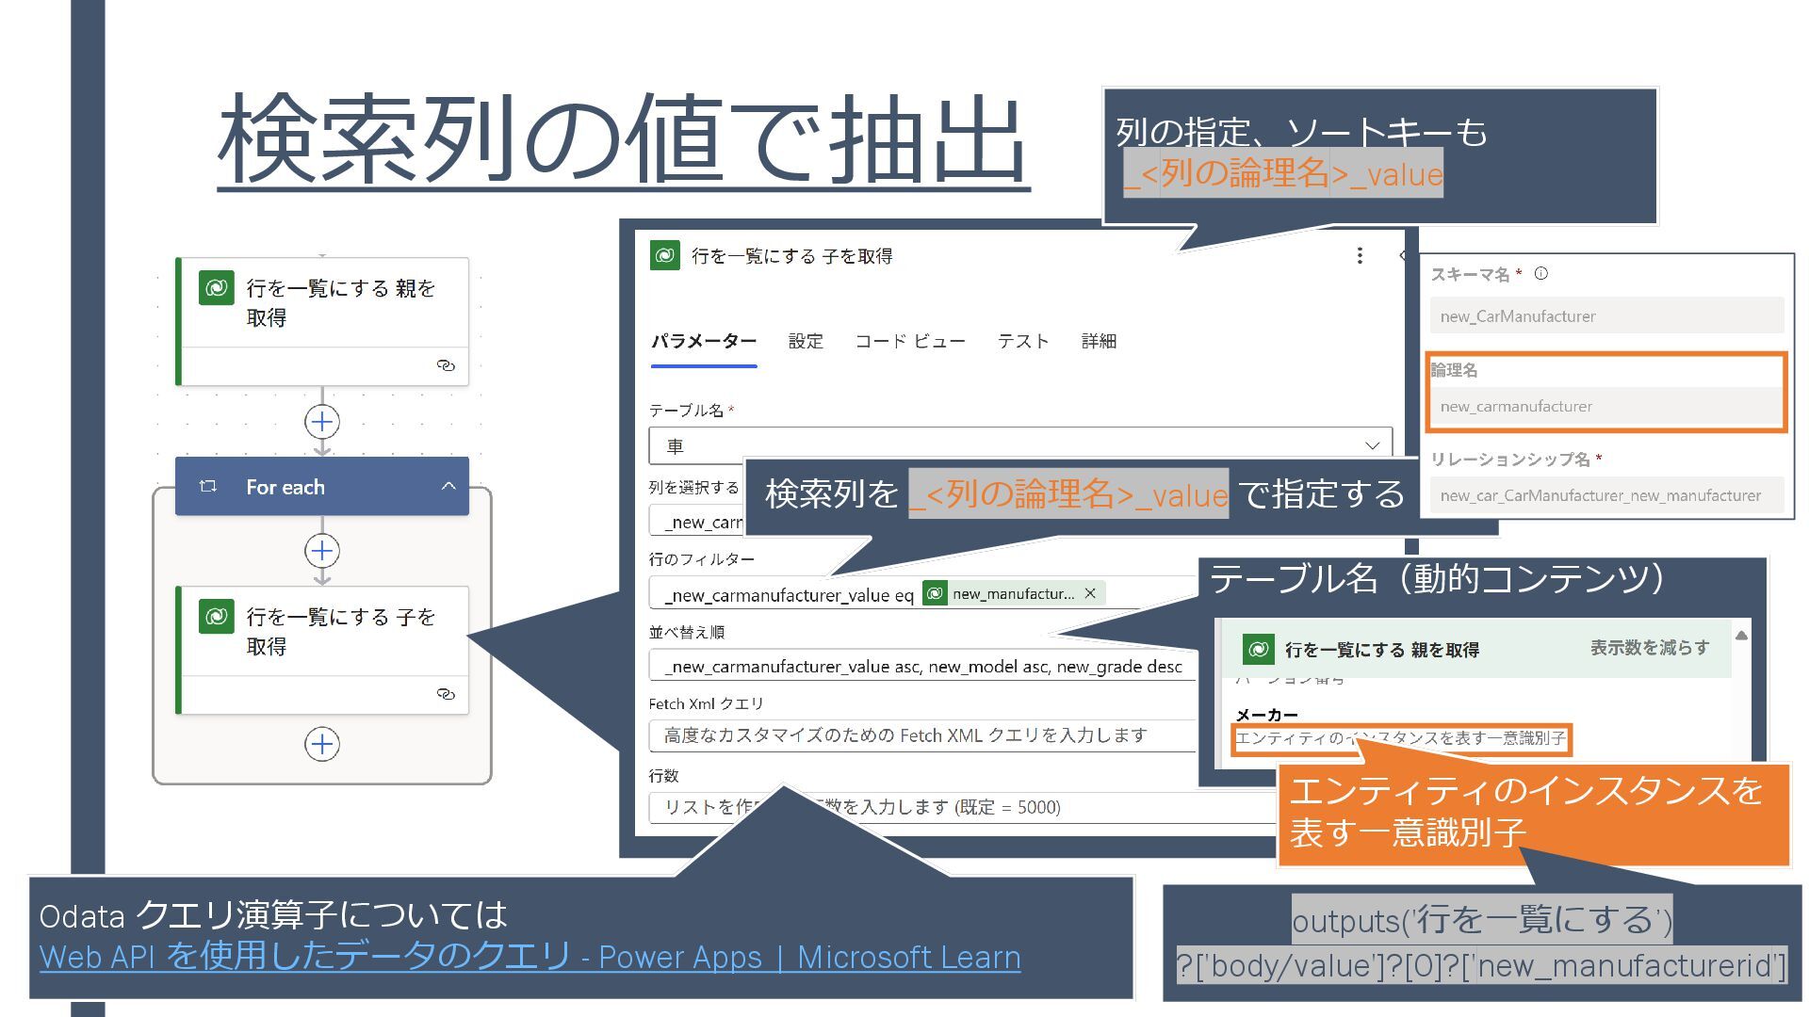Open the three-dot menu in the panel header
Image resolution: width=1809 pixels, height=1017 pixels.
click(x=1359, y=255)
